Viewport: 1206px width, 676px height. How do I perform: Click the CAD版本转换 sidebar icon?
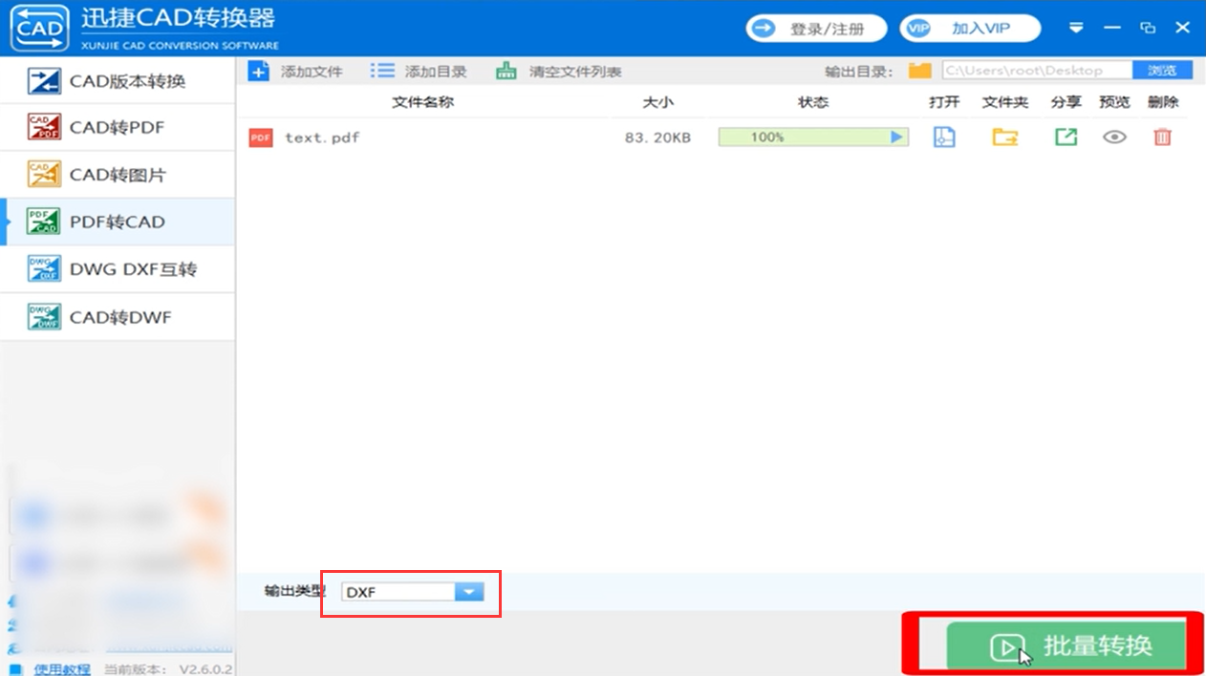point(43,81)
